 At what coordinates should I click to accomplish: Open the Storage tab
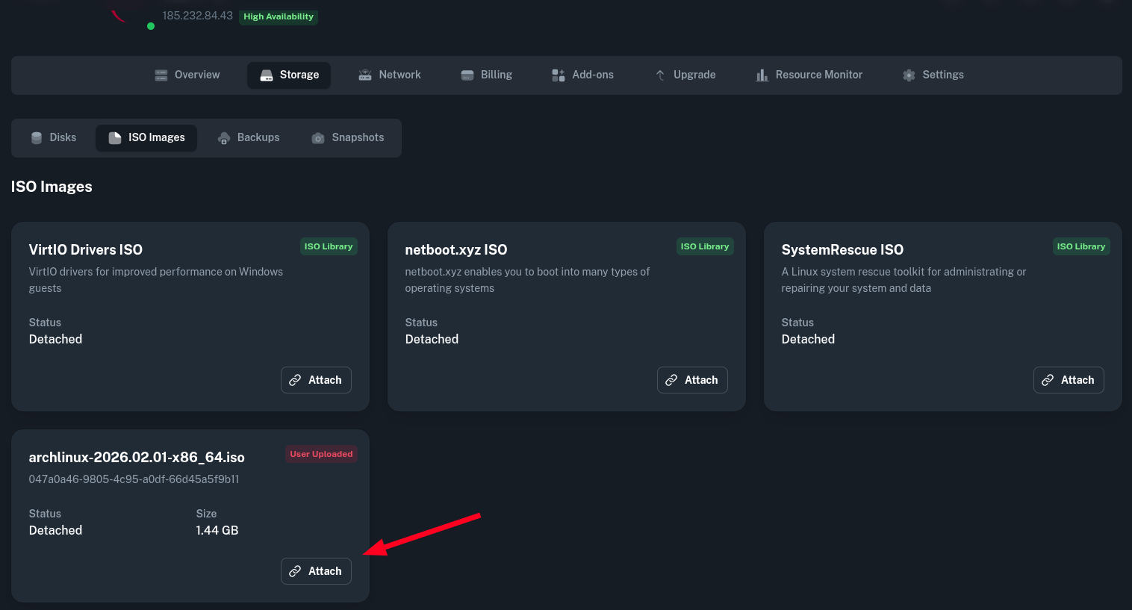(289, 75)
